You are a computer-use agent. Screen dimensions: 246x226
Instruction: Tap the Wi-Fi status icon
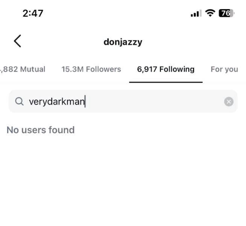point(210,13)
